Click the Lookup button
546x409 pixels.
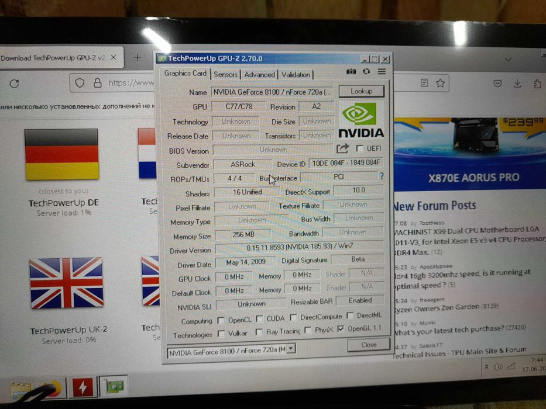pyautogui.click(x=362, y=91)
